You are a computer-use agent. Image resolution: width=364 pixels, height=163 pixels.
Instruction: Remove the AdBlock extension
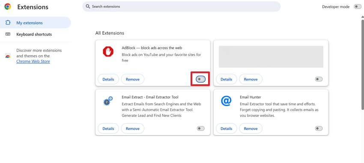[133, 79]
